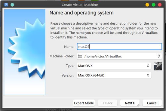This screenshot has height=111, width=166.
Task: Click the disabled Back button
Action: (107, 103)
